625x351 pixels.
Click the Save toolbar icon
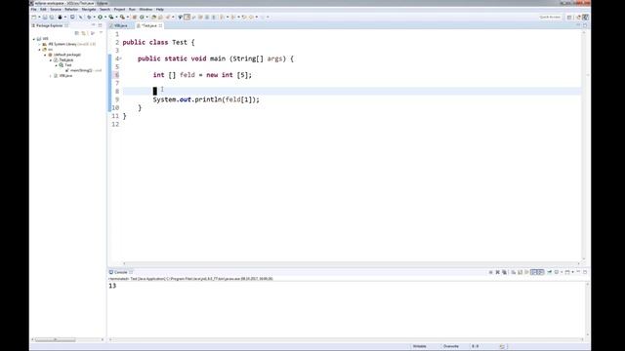pos(45,18)
